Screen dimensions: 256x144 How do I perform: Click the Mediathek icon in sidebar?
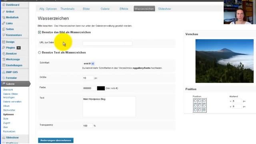coord(4,18)
